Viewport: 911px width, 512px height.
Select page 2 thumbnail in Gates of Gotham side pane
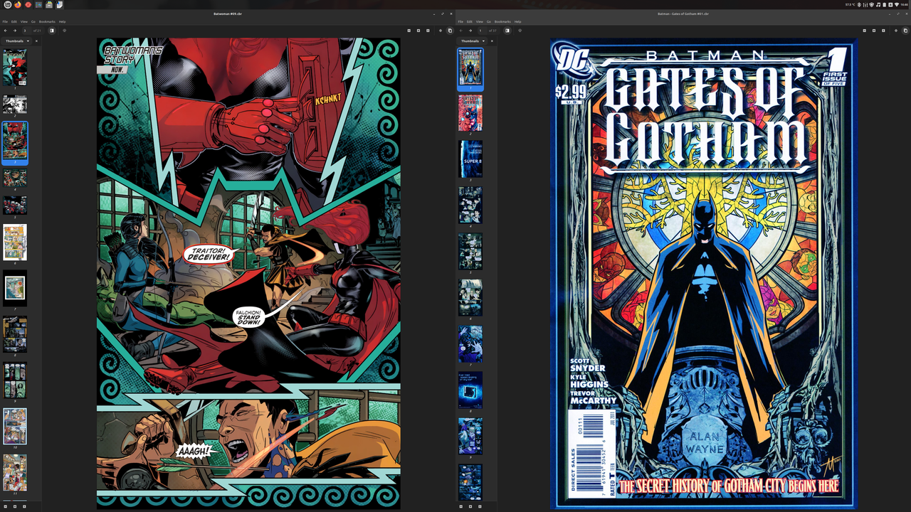coord(470,112)
